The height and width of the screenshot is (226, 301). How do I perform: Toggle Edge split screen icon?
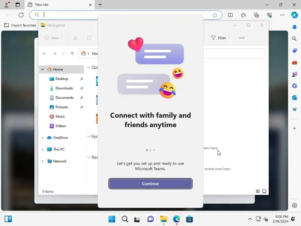pos(230,15)
